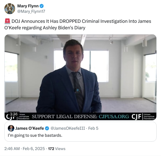The image size is (165, 156).
Task: Open Mary Flynn's profile via display name
Action: (x=28, y=6)
